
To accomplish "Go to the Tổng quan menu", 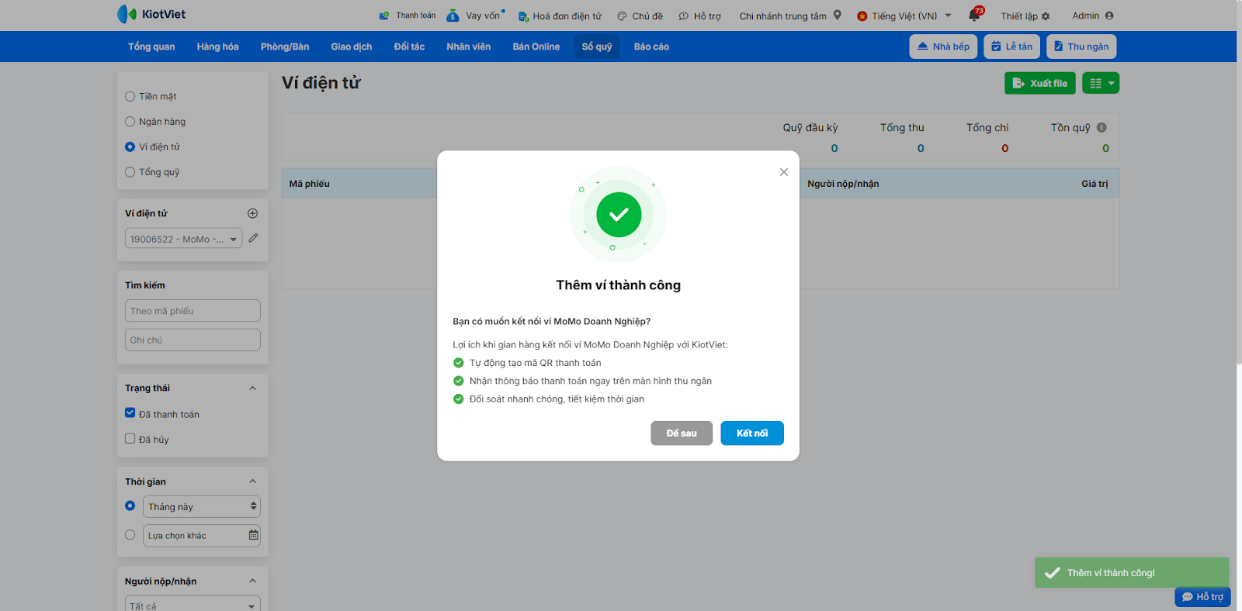I will point(151,47).
